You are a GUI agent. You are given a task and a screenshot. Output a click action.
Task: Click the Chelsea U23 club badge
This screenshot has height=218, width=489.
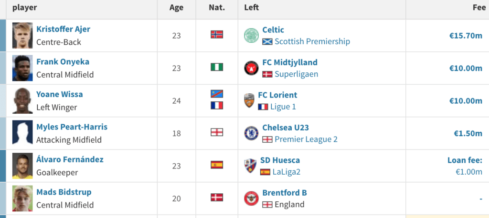[251, 133]
